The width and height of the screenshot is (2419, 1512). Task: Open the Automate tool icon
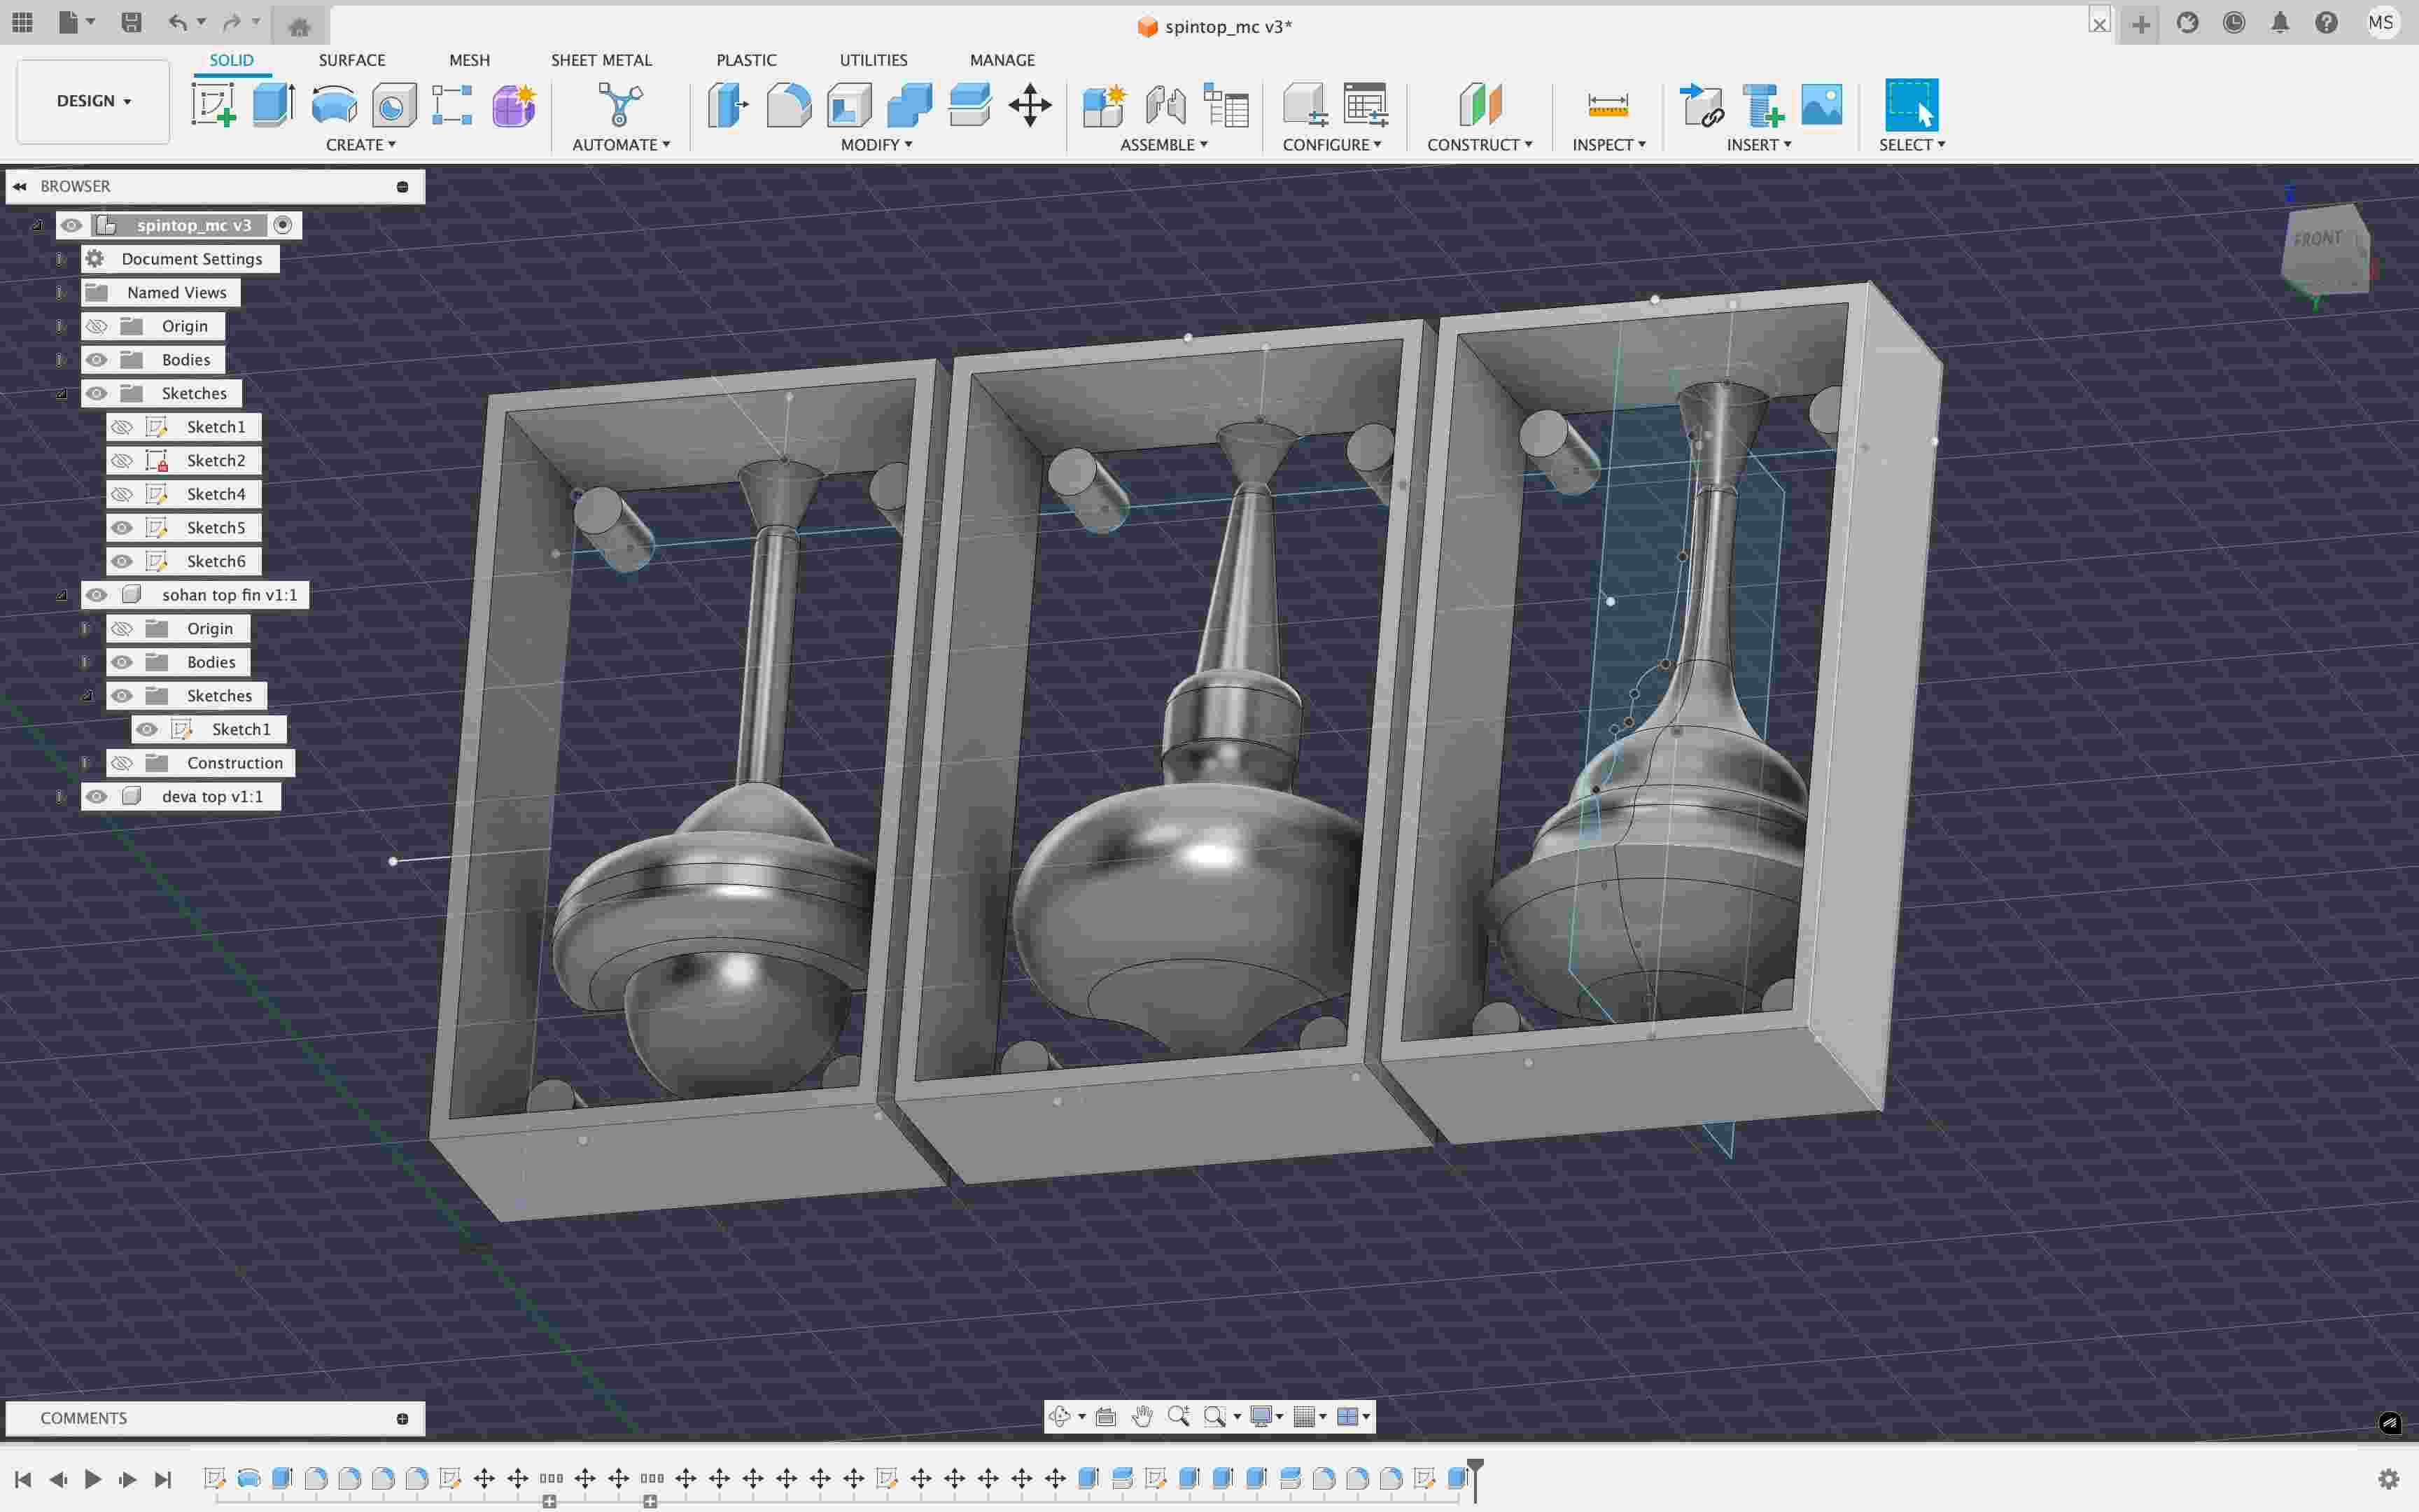pyautogui.click(x=619, y=104)
